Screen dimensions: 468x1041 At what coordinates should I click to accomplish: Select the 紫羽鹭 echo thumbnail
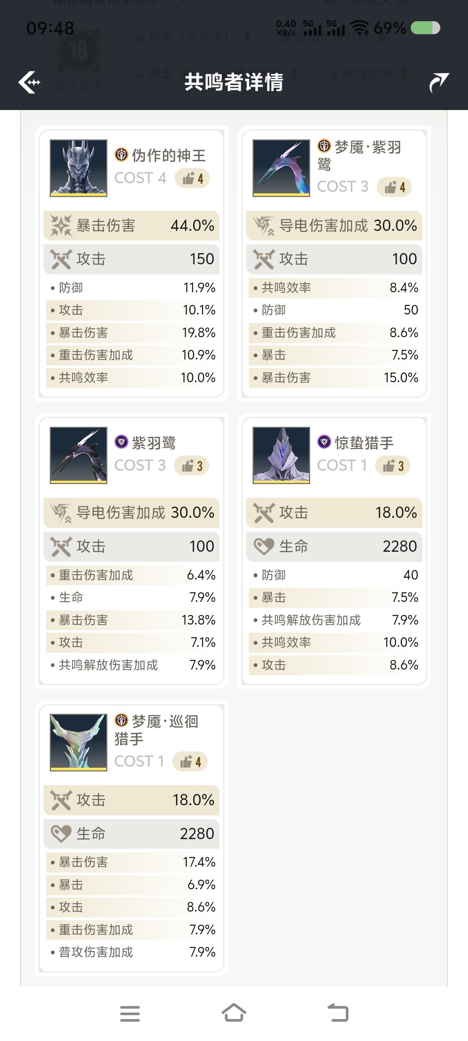click(78, 455)
